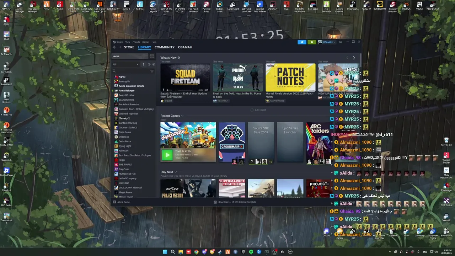Select THE FINALS in the games list
Viewport: 455px width, 256px height.
pyautogui.click(x=125, y=165)
